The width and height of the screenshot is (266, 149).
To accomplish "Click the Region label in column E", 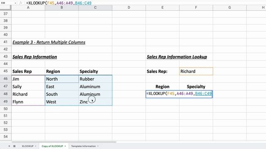I will pos(163,87).
